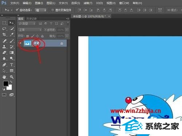182x136 pixels.
Task: Change the screen mode
Action: pyautogui.click(x=12, y=95)
